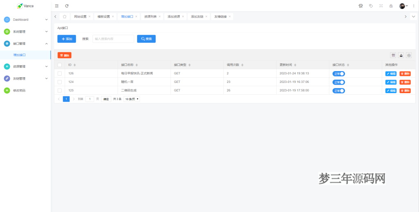Image resolution: width=419 pixels, height=212 pixels.
Task: Click the cell text 二维码生成
Action: click(x=129, y=90)
